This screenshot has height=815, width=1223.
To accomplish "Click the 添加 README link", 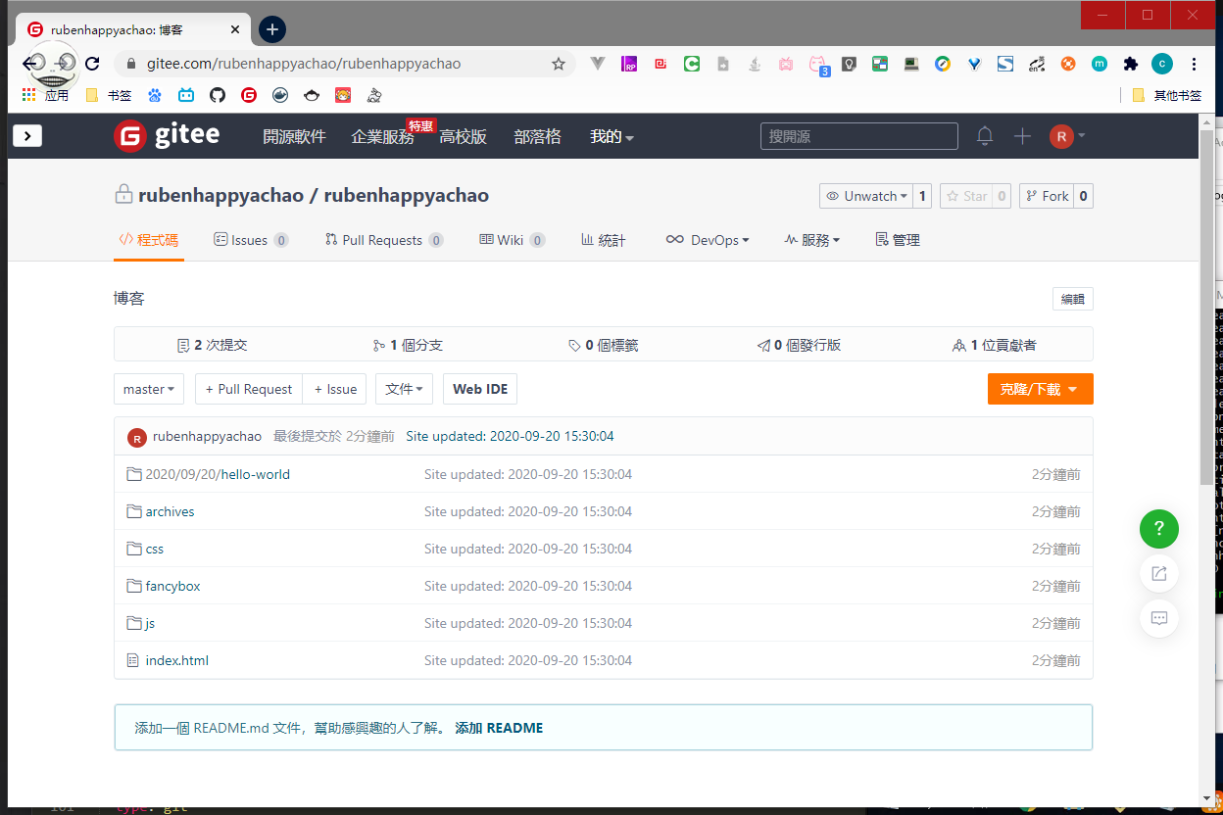I will 499,728.
